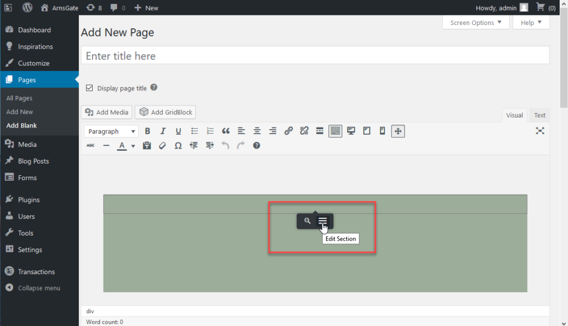568x326 pixels.
Task: Open the Screen Options dropdown
Action: tap(475, 22)
